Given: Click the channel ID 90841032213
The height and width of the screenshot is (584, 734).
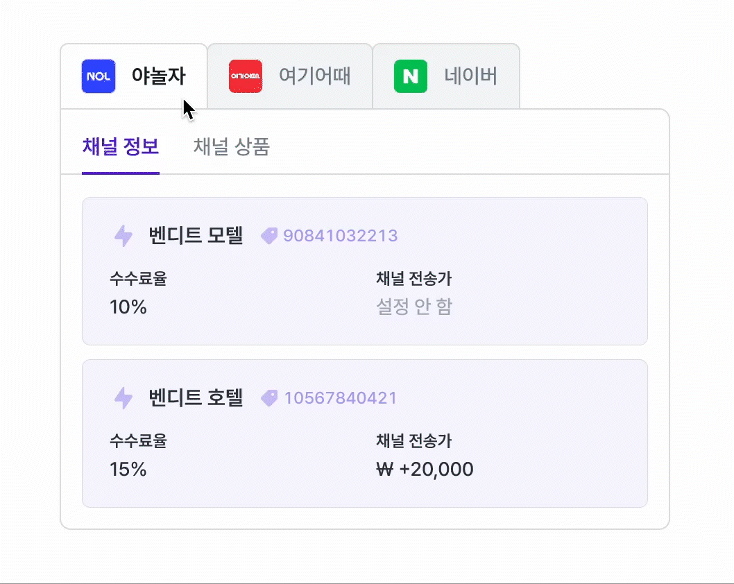Looking at the screenshot, I should 341,236.
